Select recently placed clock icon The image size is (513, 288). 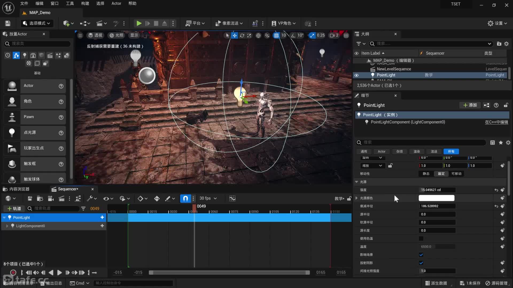point(8,55)
